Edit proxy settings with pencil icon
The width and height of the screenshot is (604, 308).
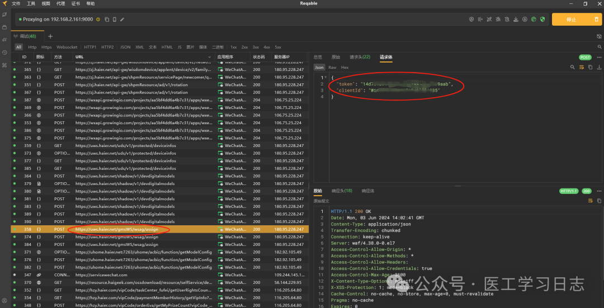coord(122,19)
